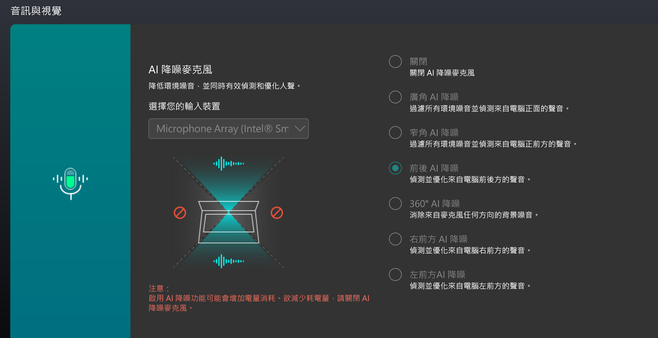Click the 音訊與視覺 section title

pyautogui.click(x=36, y=11)
